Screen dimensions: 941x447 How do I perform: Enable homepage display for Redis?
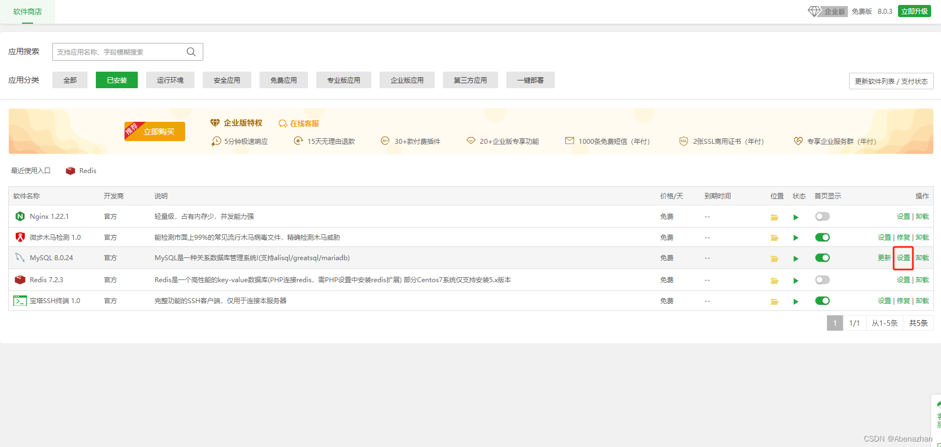coord(823,280)
